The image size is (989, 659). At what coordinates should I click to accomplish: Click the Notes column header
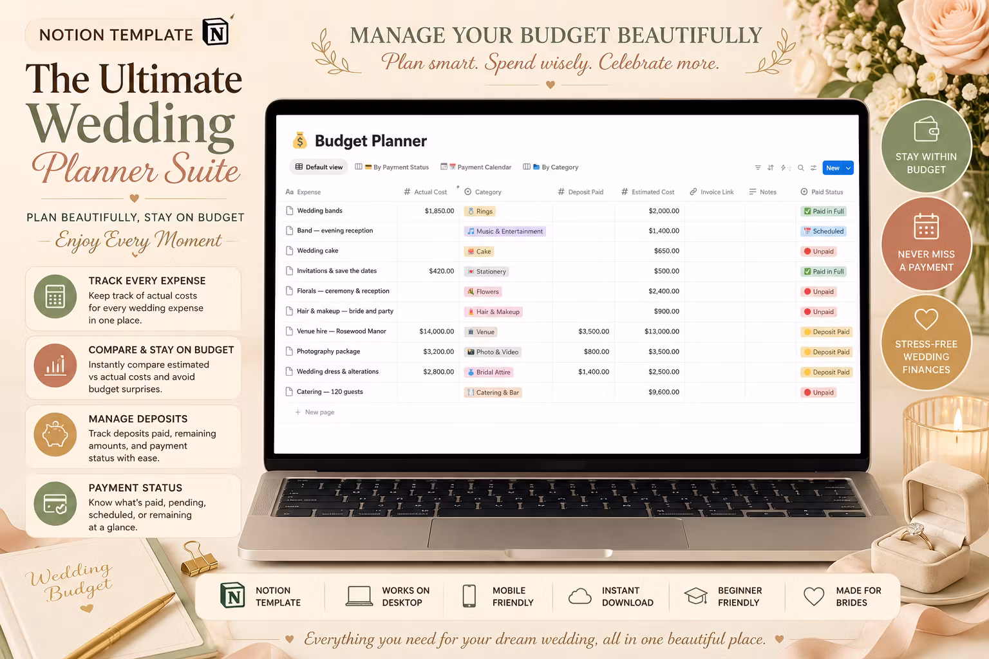coord(763,192)
